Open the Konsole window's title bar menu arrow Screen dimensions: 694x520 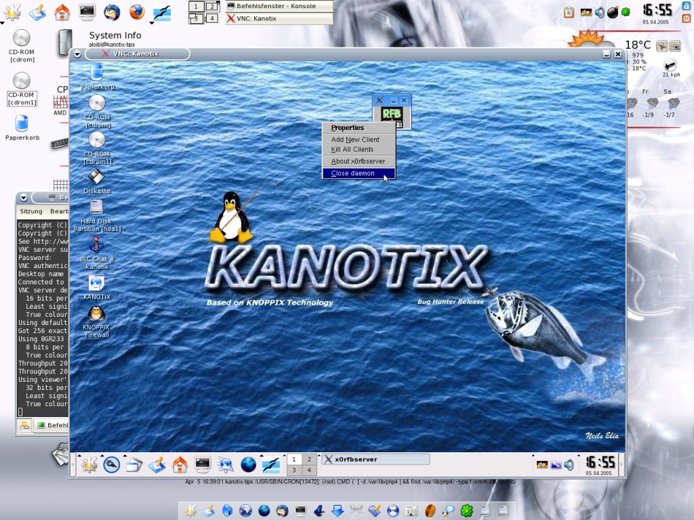pos(24,198)
